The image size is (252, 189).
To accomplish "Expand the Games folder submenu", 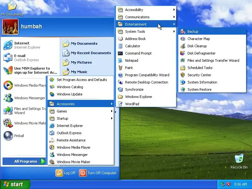I will point(81,111).
